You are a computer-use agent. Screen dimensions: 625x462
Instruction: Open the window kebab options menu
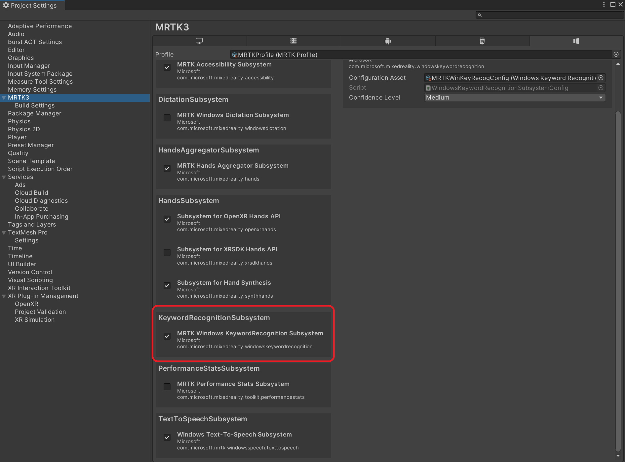[x=604, y=4]
